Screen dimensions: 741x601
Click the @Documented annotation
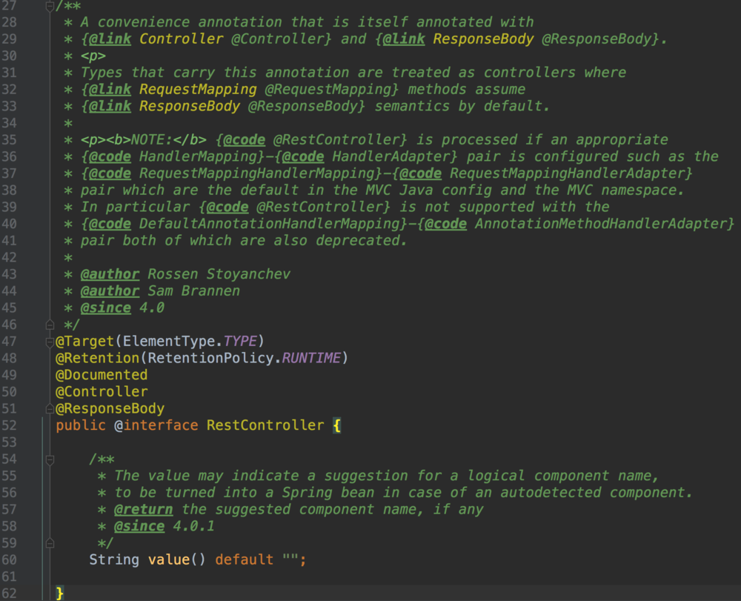[102, 375]
